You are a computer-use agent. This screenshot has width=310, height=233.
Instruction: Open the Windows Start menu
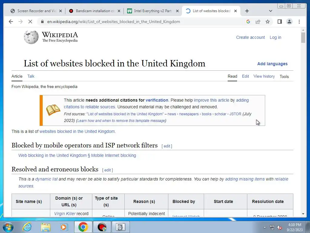(x=8, y=227)
